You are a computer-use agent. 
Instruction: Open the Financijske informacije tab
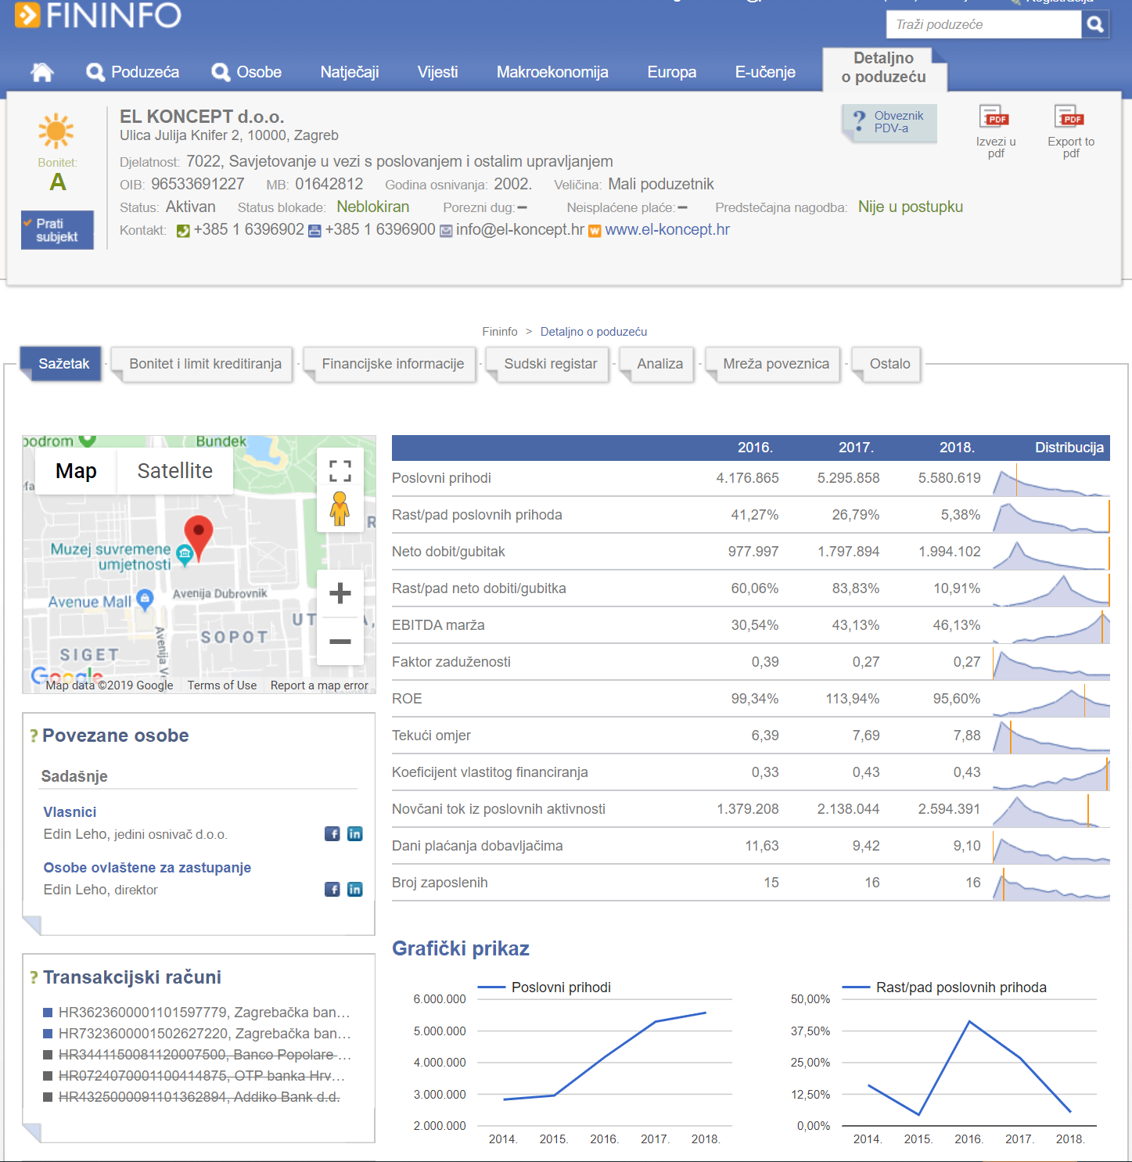coord(393,364)
